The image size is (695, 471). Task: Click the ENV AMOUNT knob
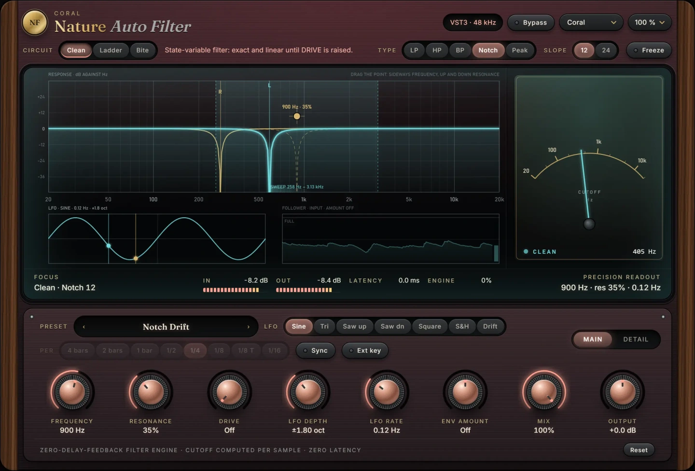[465, 391]
